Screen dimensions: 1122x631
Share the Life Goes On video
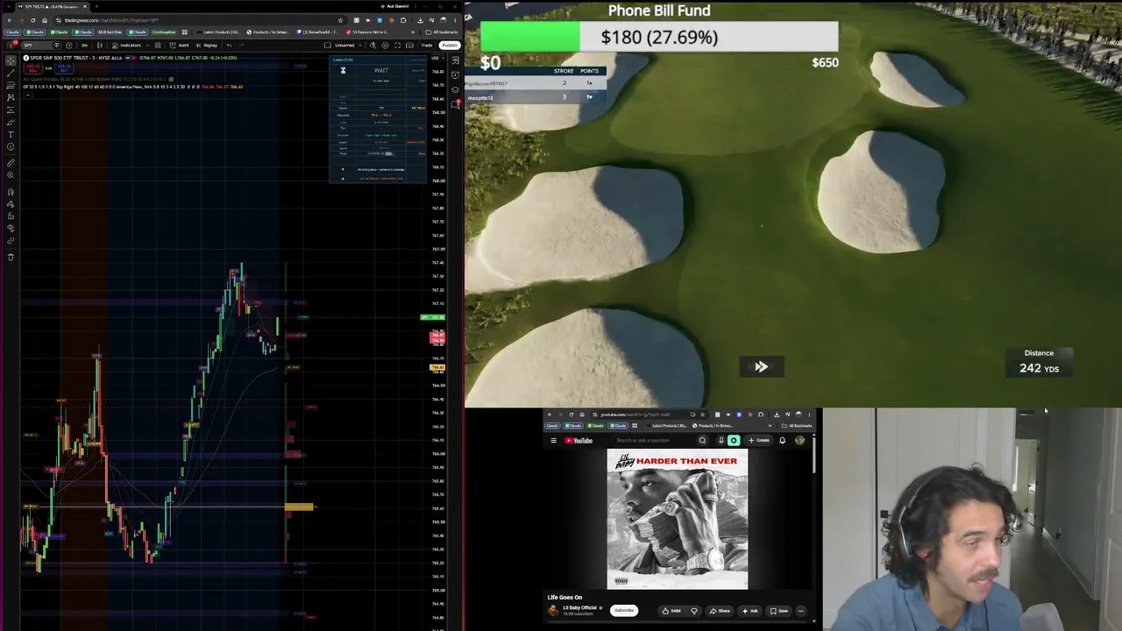pyautogui.click(x=721, y=611)
